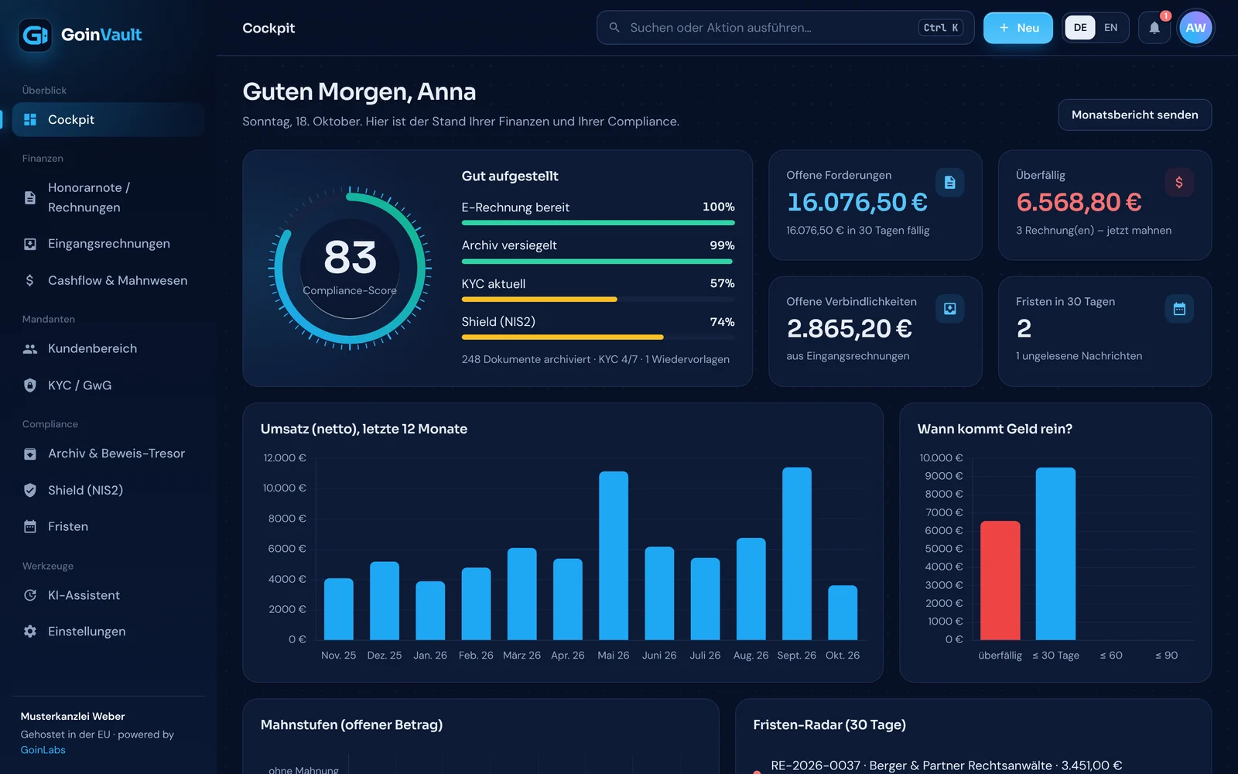Screen dimensions: 1238x774
Task: Click the Offene Verbindlichkeiten inbox icon
Action: (x=949, y=309)
